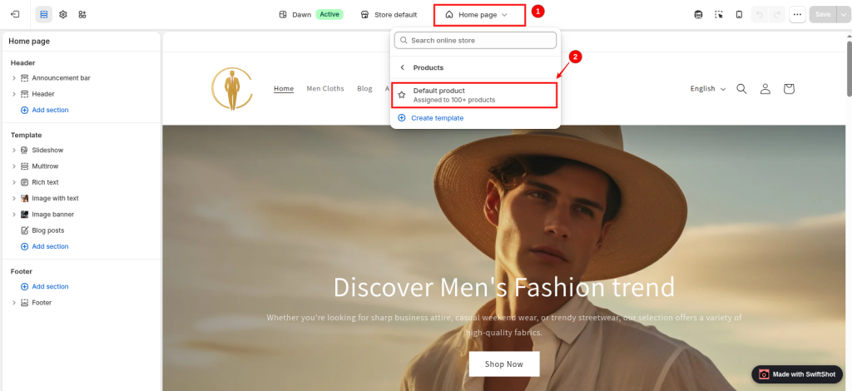Go back from Products list
This screenshot has height=391, width=852.
(x=403, y=67)
